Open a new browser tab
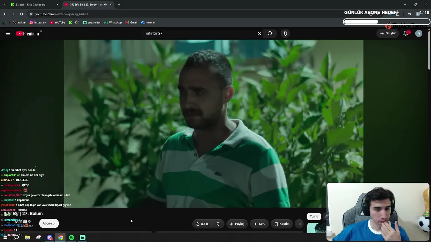This screenshot has width=431, height=242. click(119, 5)
